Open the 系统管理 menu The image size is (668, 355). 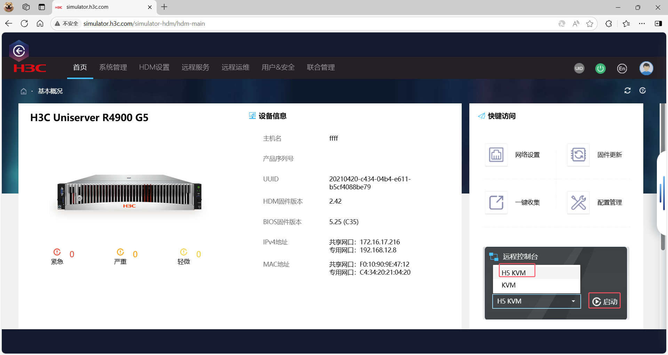tap(113, 67)
